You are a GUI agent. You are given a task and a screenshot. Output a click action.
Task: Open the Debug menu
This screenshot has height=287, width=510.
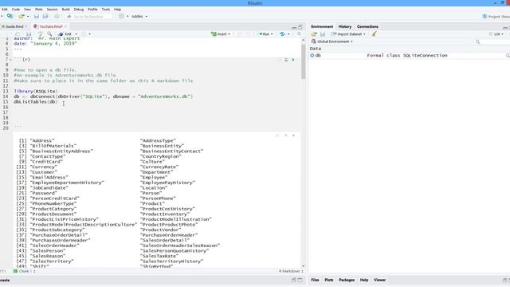tap(79, 10)
